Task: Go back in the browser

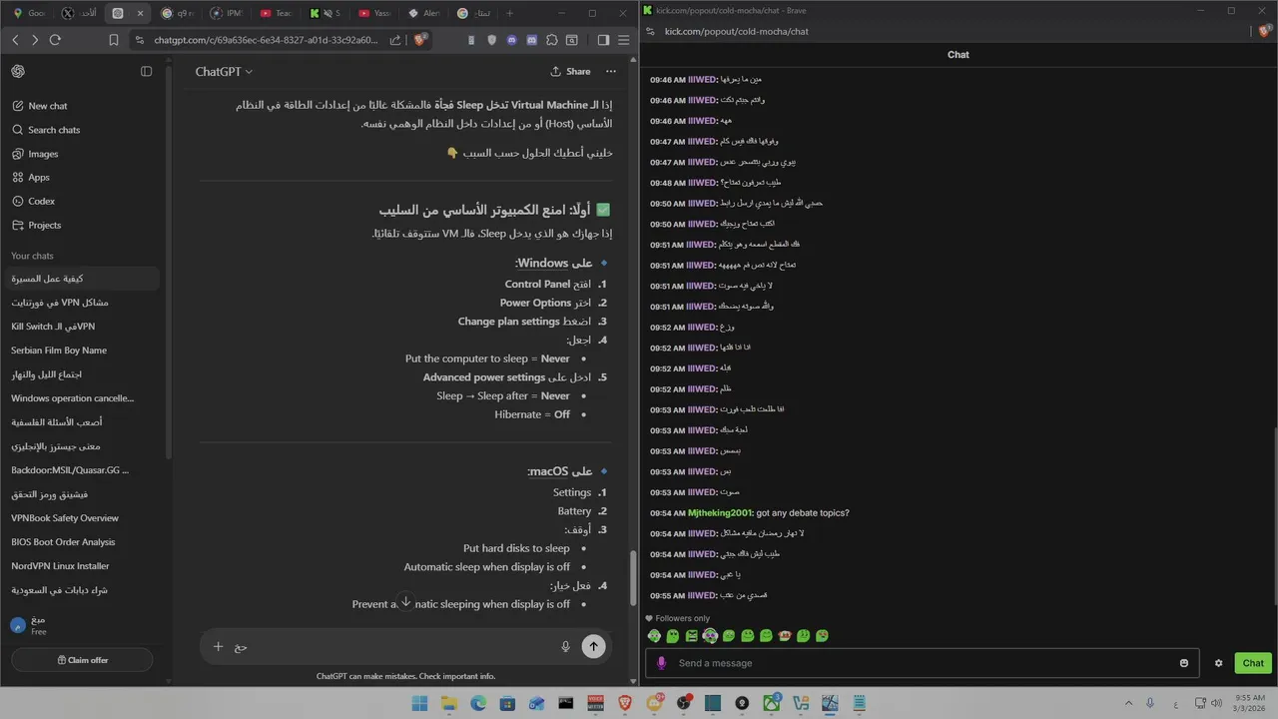Action: [15, 40]
